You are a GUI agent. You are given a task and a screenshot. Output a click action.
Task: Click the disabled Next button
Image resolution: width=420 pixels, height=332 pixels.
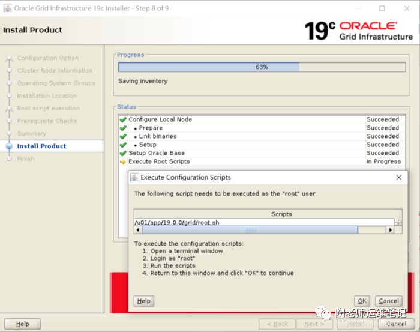click(x=314, y=324)
